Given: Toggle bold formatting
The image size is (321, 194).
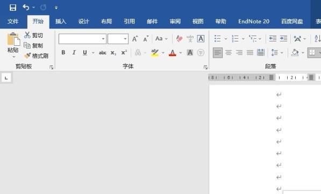Looking at the screenshot, I should (63, 52).
